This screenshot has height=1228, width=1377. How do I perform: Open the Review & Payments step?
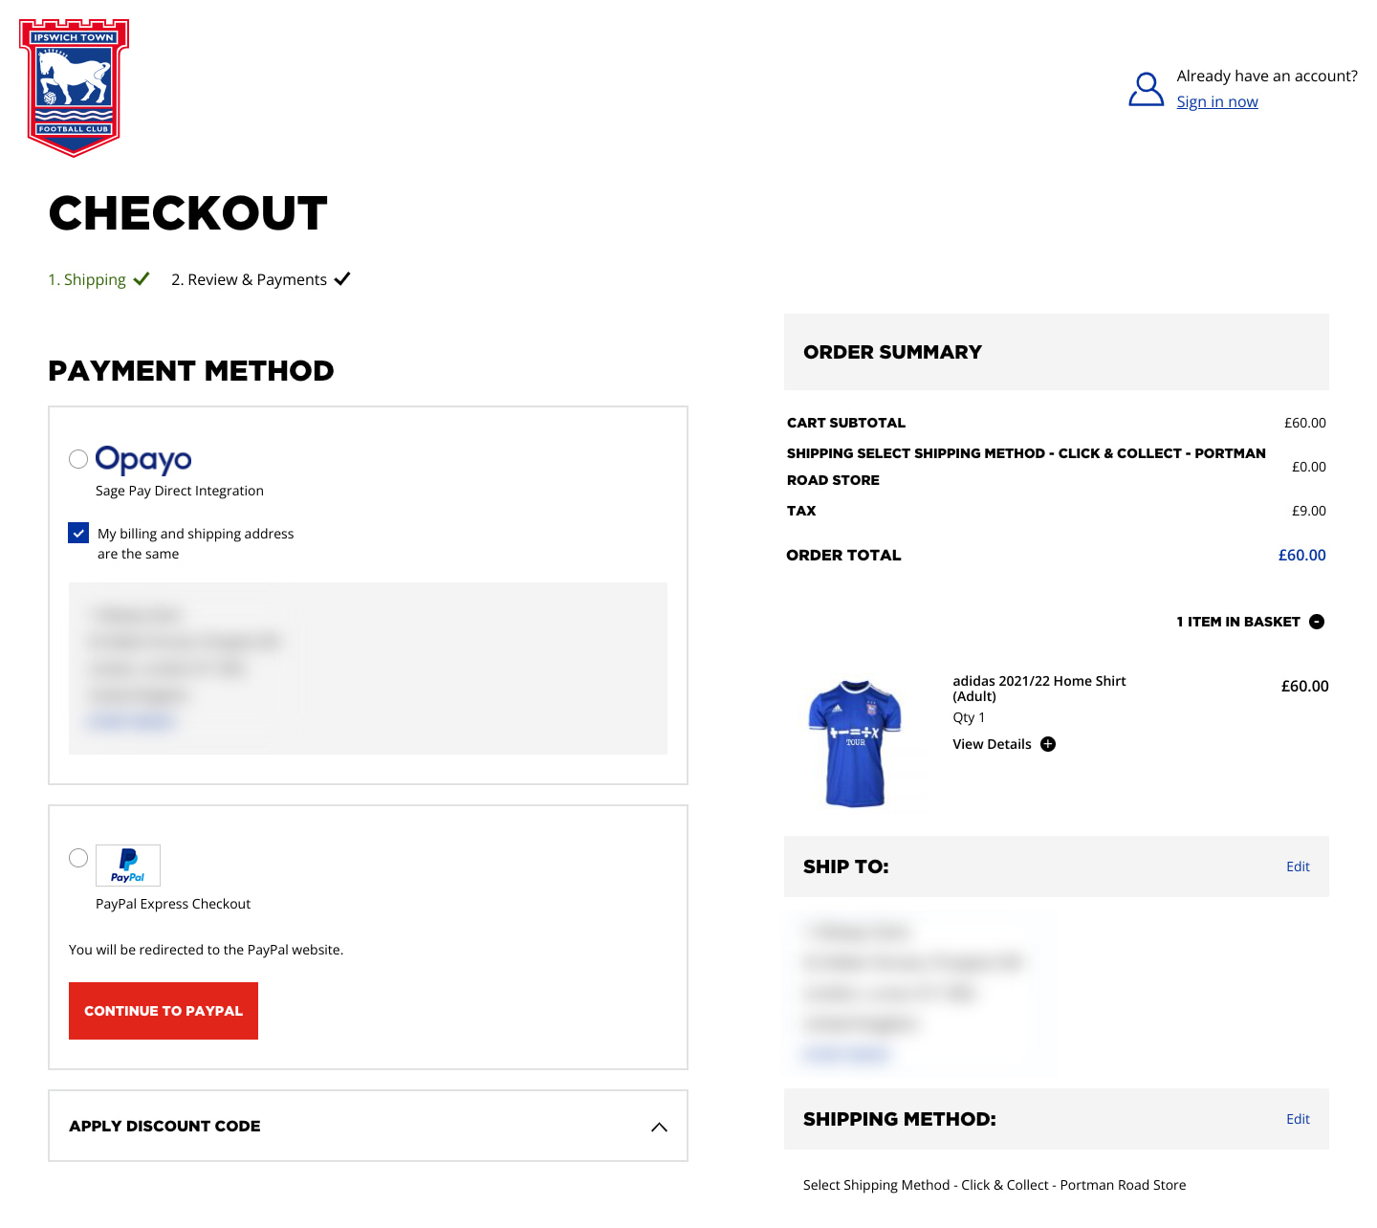(249, 279)
